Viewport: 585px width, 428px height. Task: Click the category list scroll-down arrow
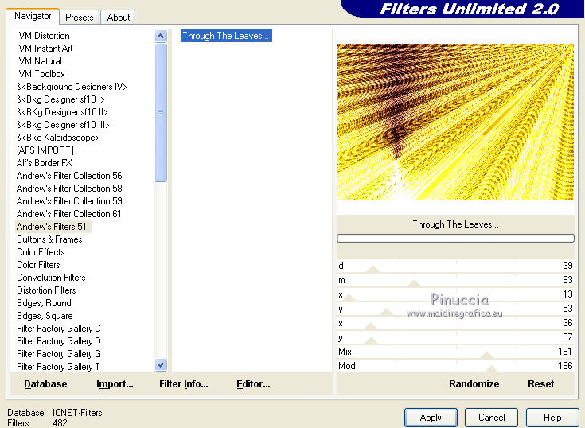click(161, 365)
